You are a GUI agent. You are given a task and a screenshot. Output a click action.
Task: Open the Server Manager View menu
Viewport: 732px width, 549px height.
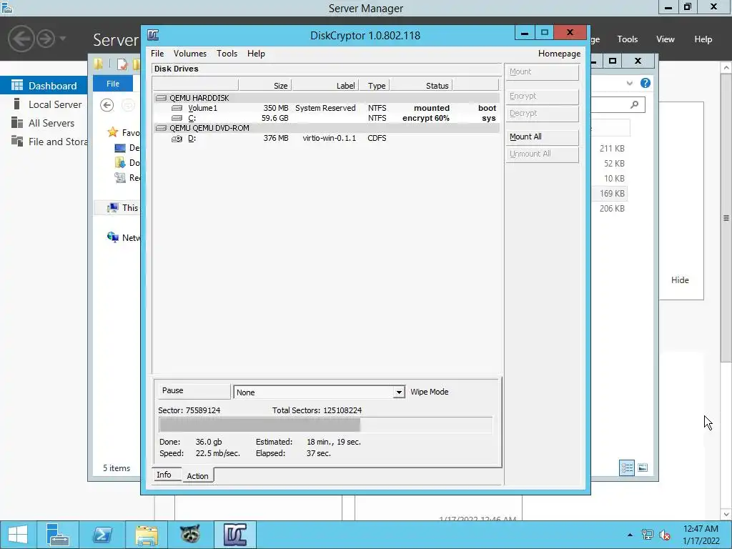pos(666,39)
